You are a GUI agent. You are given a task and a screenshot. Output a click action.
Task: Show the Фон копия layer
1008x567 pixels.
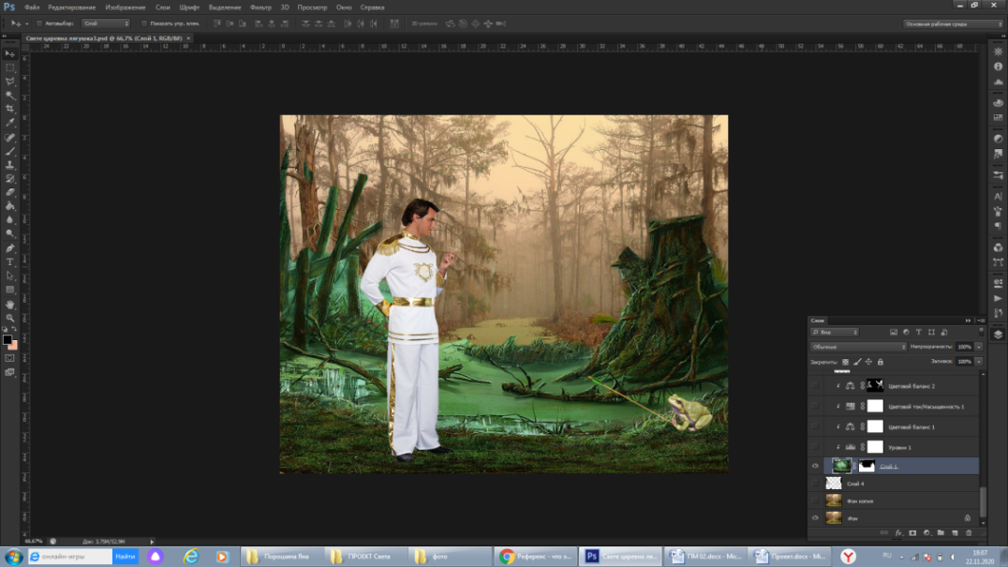click(x=815, y=500)
